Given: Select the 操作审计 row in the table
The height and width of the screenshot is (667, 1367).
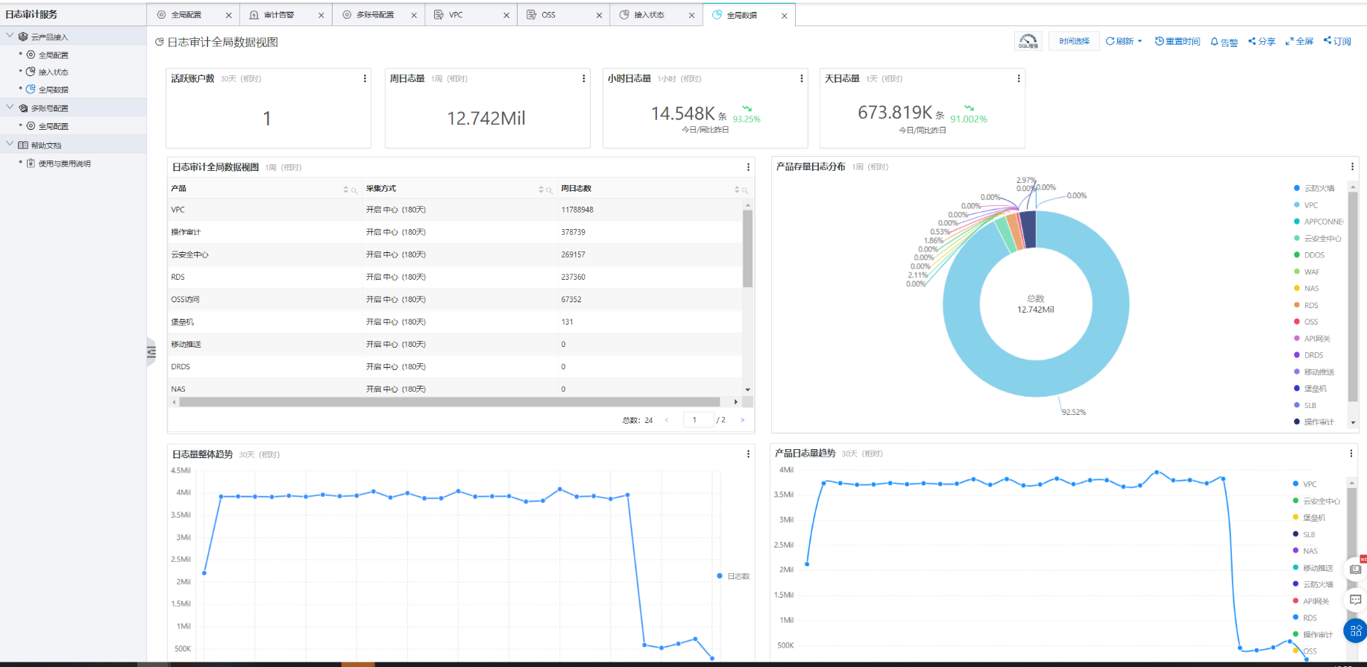Looking at the screenshot, I should tap(455, 232).
